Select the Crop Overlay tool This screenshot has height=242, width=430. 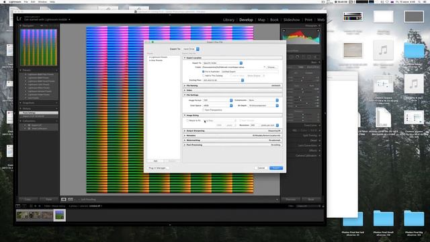(x=291, y=56)
